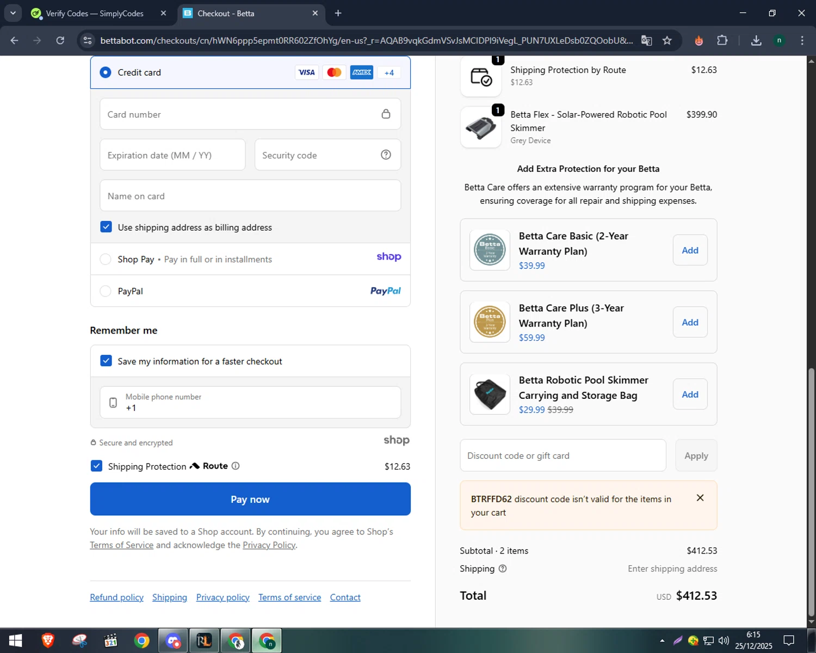The width and height of the screenshot is (816, 653).
Task: Click the Betta Flex skimmer thumbnail
Action: coord(481,128)
